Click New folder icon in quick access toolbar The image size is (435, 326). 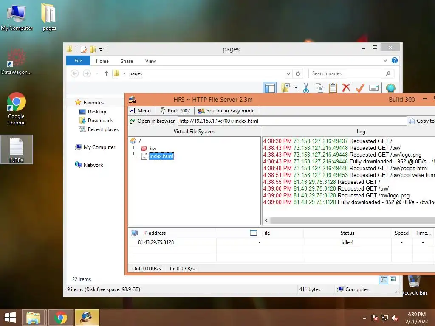point(93,49)
